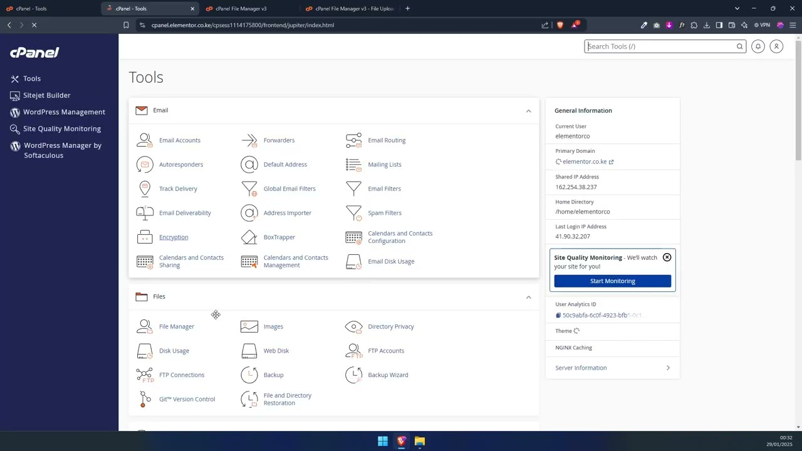Dismiss the Site Quality Monitoring banner
Screen dimensions: 802x451
(667, 257)
